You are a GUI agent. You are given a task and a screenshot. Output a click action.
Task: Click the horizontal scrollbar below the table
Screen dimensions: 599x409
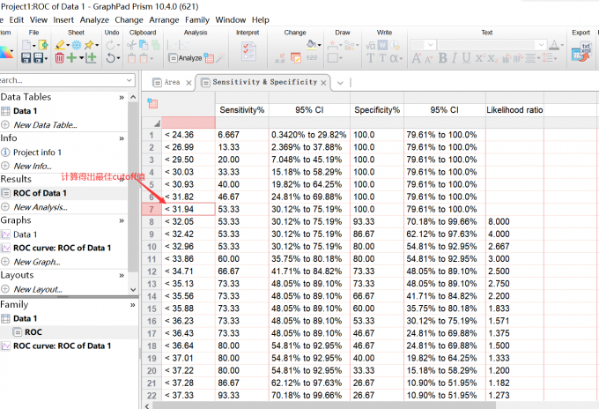[324, 405]
